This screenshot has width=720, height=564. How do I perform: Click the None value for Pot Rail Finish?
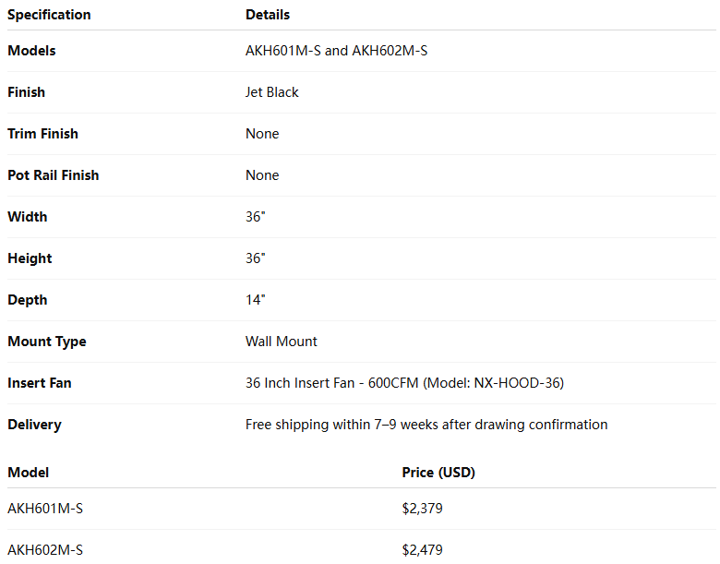pos(262,175)
